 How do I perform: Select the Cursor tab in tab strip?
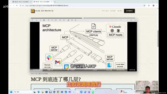point(95,70)
